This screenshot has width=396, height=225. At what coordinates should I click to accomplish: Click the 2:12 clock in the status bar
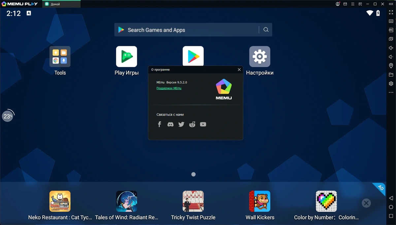tap(14, 14)
